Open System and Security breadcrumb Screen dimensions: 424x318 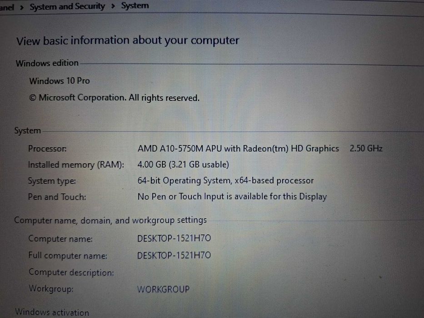click(67, 6)
